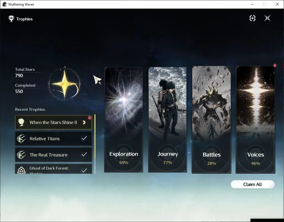The image size is (284, 222).
Task: Click the Exploration 69% progress value
Action: [124, 162]
